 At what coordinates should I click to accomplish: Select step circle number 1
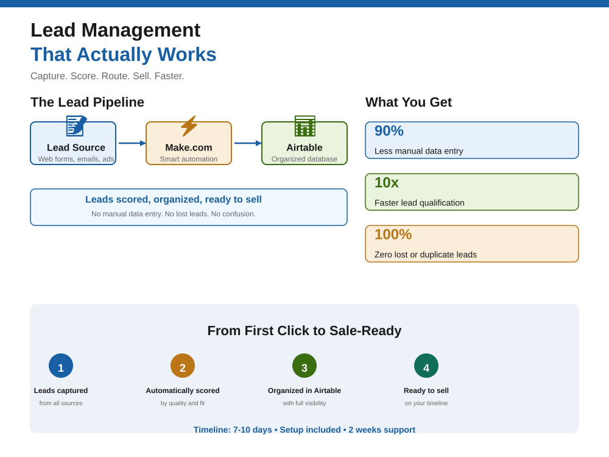coord(61,366)
